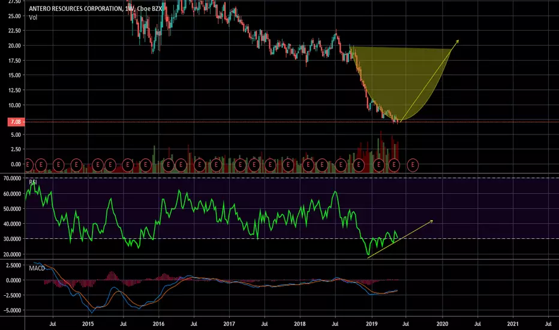Click the 30.0000 RSI axis label
Image resolution: width=559 pixels, height=330 pixels.
[12, 239]
